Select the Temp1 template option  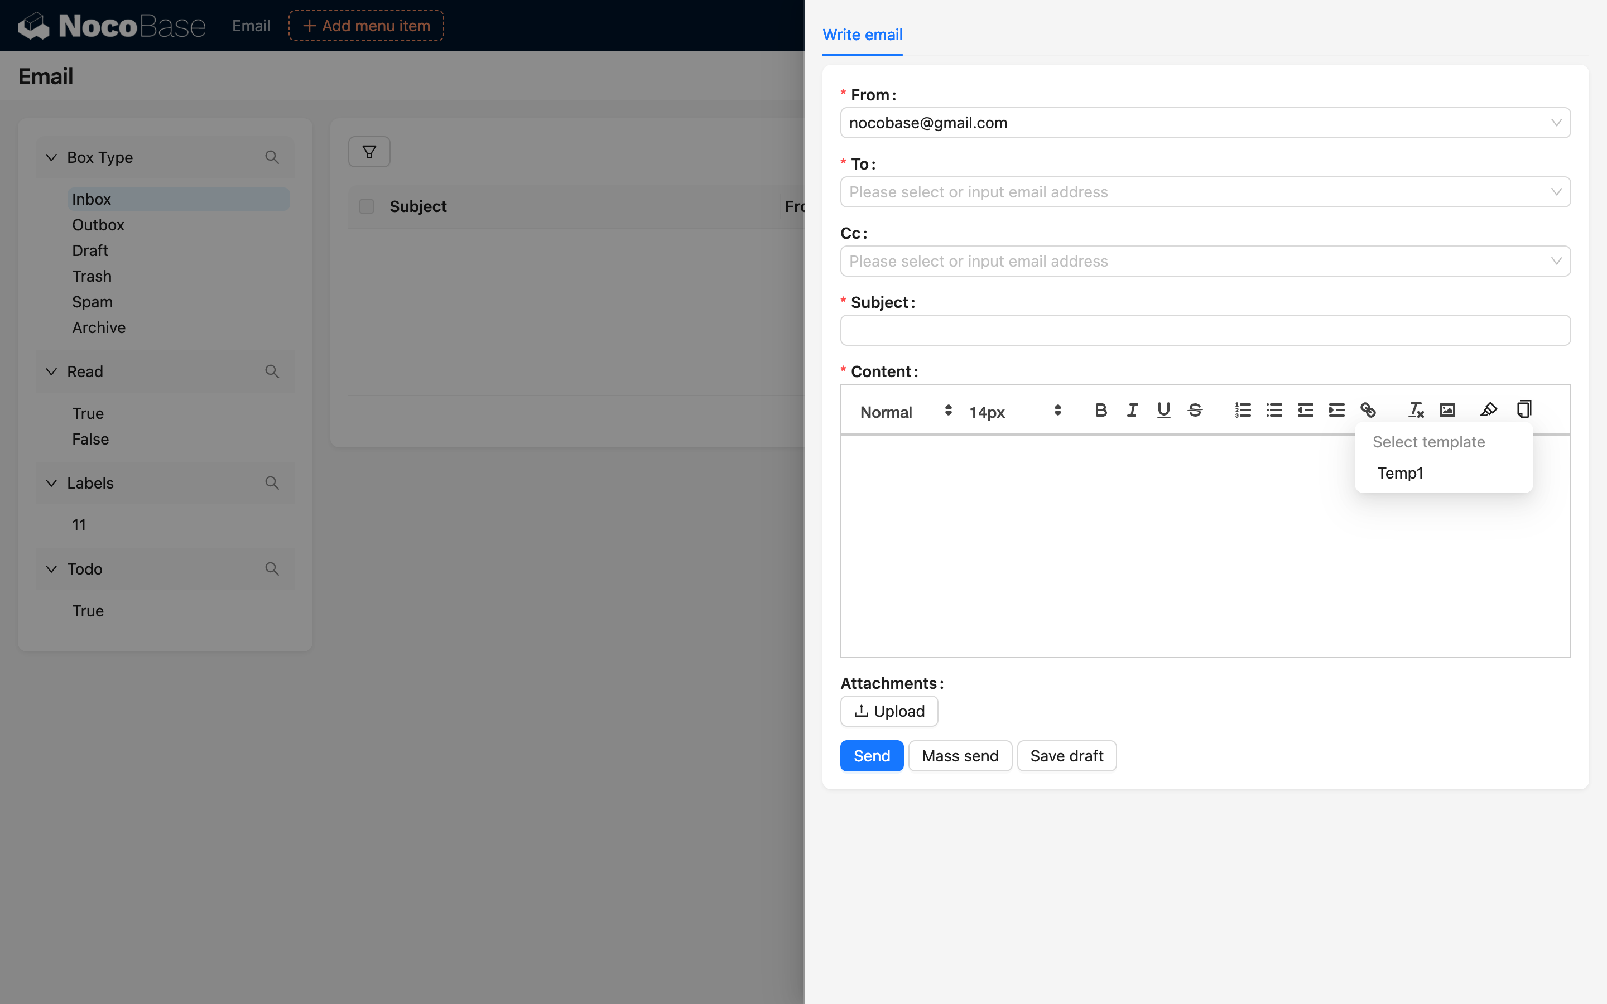coord(1400,473)
